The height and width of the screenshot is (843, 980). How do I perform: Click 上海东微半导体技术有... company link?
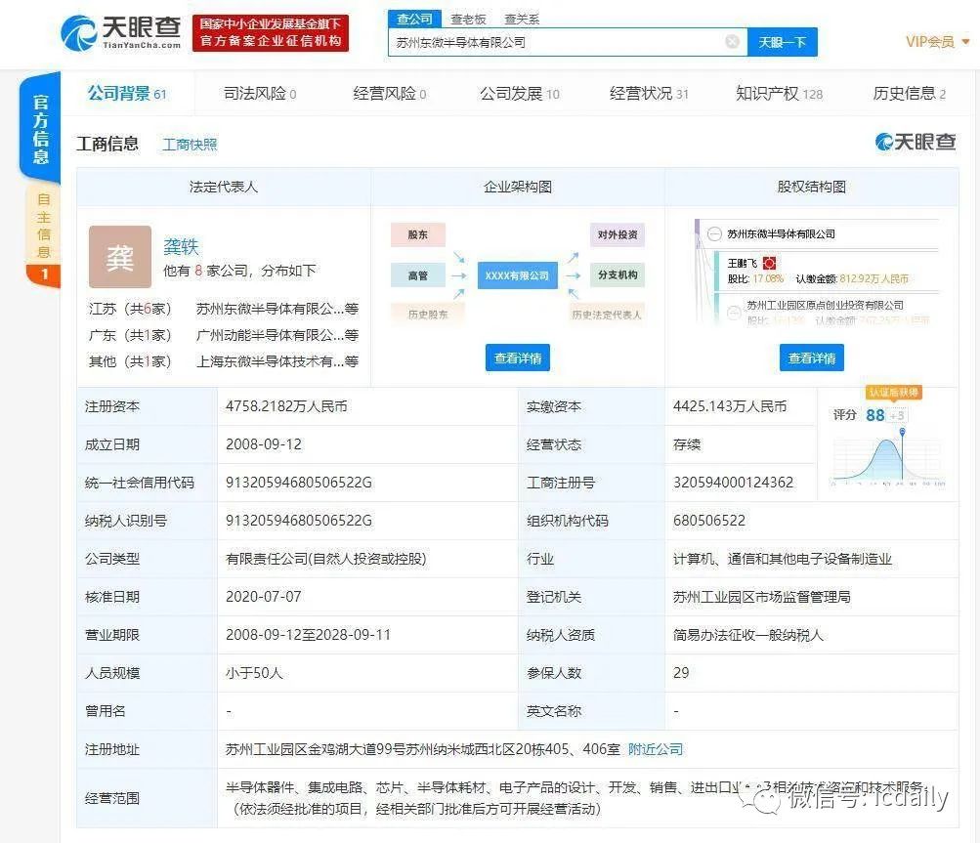[x=277, y=361]
